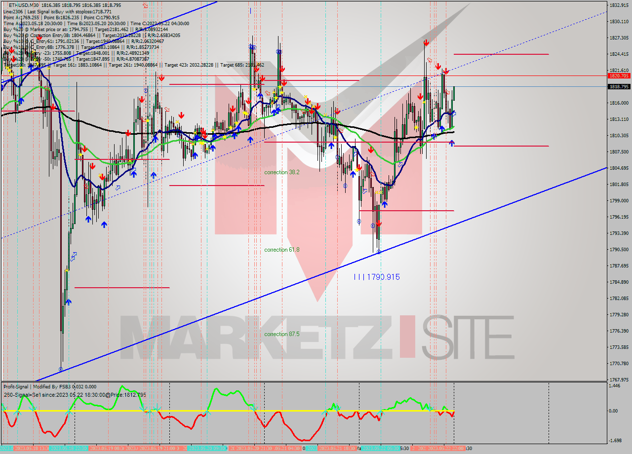Click the 1801.805 price axis label
The image size is (632, 454).
(619, 184)
